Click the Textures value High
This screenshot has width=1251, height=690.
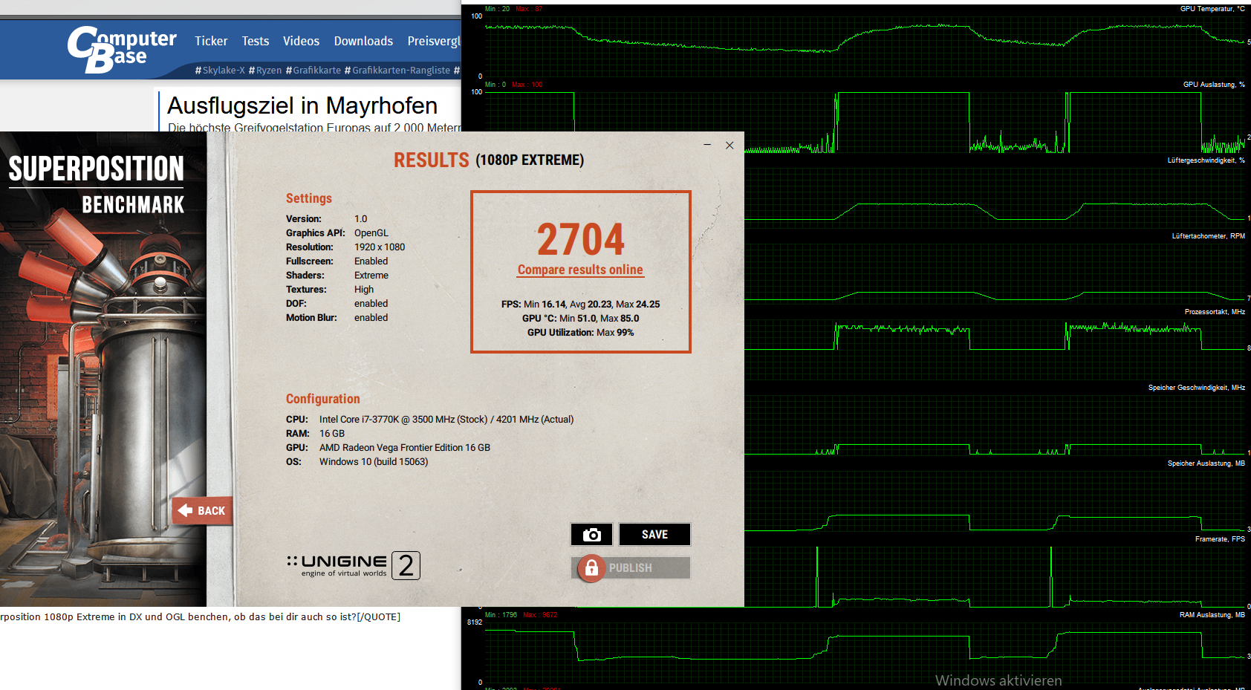[x=364, y=289]
